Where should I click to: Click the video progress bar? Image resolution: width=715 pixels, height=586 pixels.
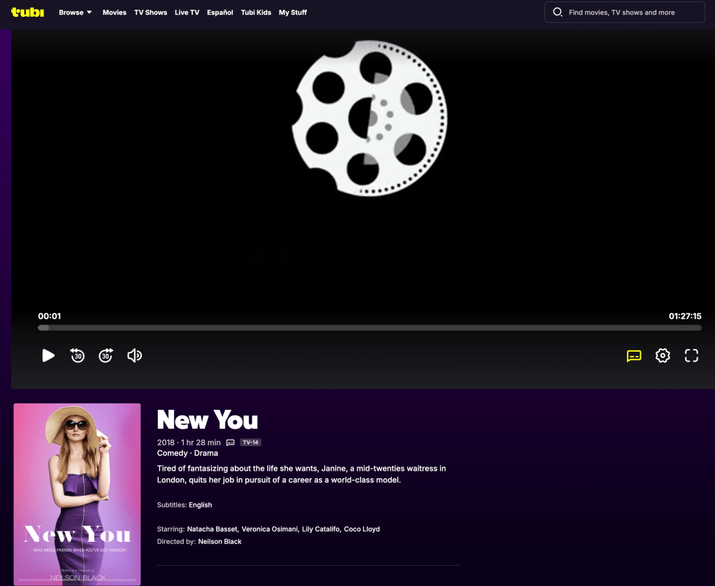point(370,327)
